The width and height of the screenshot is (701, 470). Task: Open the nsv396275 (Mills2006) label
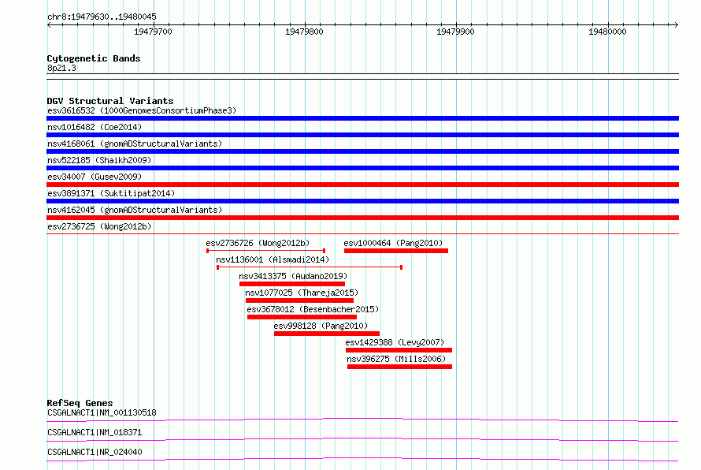396,359
